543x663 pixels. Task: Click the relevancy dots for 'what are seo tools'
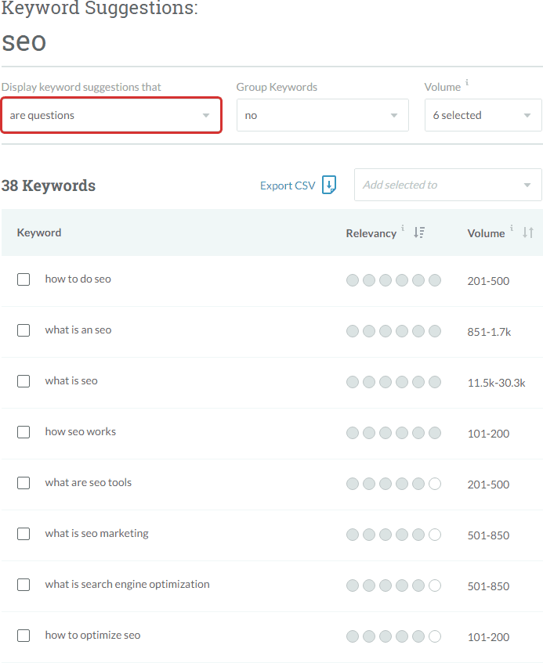[x=393, y=484]
